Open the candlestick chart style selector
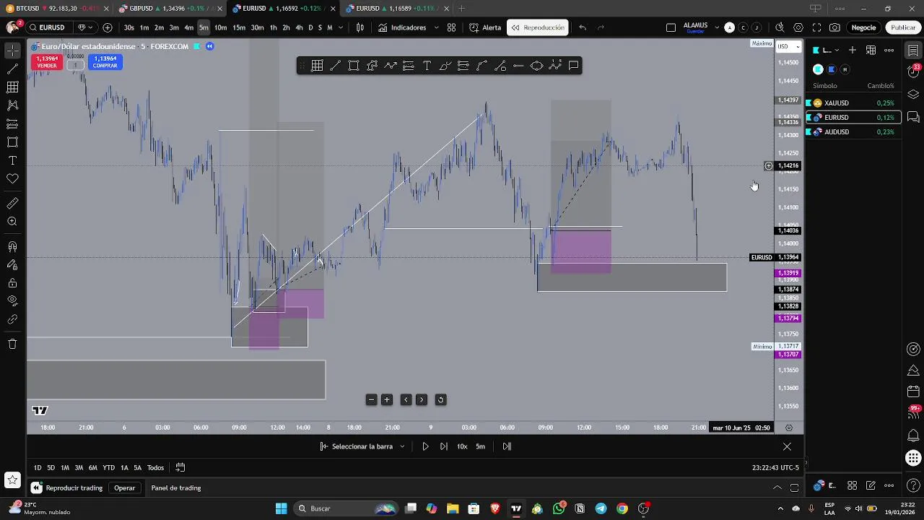This screenshot has height=520, width=924. coord(360,27)
